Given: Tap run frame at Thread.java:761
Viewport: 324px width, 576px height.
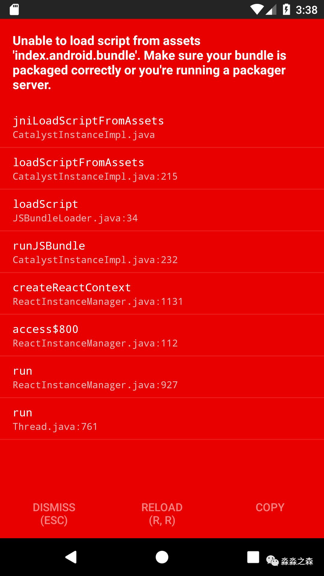Looking at the screenshot, I should [162, 419].
